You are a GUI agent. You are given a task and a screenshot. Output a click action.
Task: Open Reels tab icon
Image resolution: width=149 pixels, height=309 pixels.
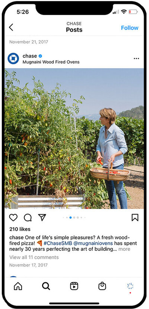(74, 286)
